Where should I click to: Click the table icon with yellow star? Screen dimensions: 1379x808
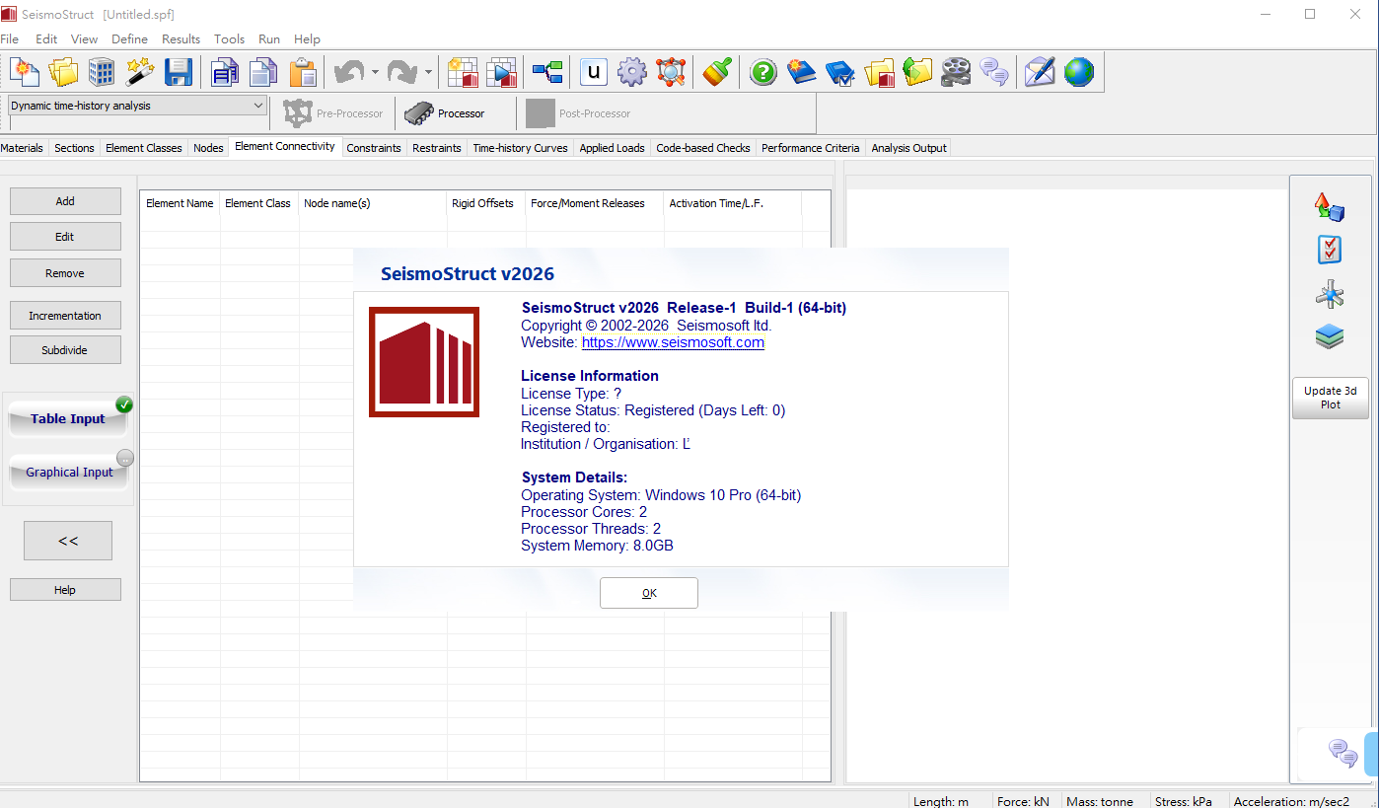pos(463,72)
